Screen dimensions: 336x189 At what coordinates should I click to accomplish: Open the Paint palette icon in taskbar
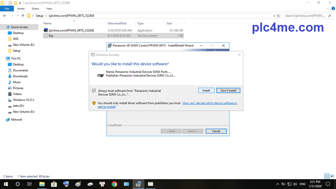point(78,184)
